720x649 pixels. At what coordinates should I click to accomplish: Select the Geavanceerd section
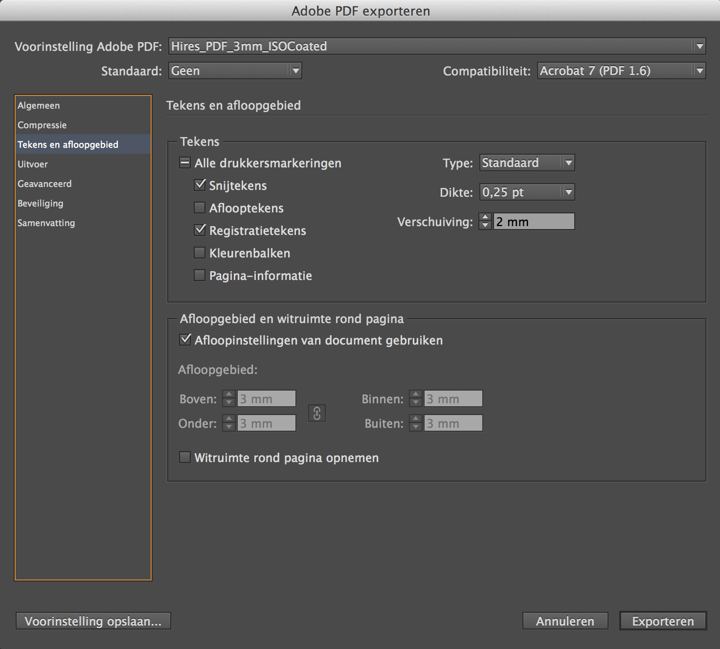pyautogui.click(x=83, y=184)
